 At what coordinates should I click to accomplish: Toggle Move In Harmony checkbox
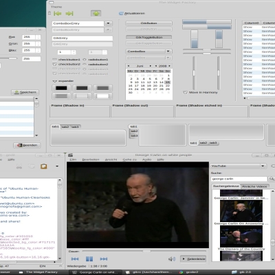coord(186,92)
